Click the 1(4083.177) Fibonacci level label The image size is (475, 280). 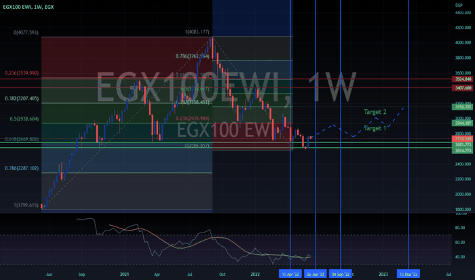coord(197,32)
